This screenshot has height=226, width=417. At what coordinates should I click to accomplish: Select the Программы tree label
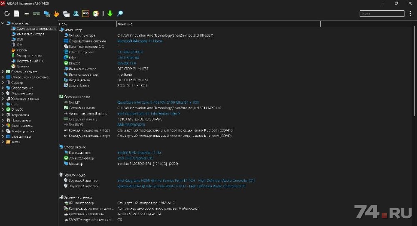coord(21,120)
